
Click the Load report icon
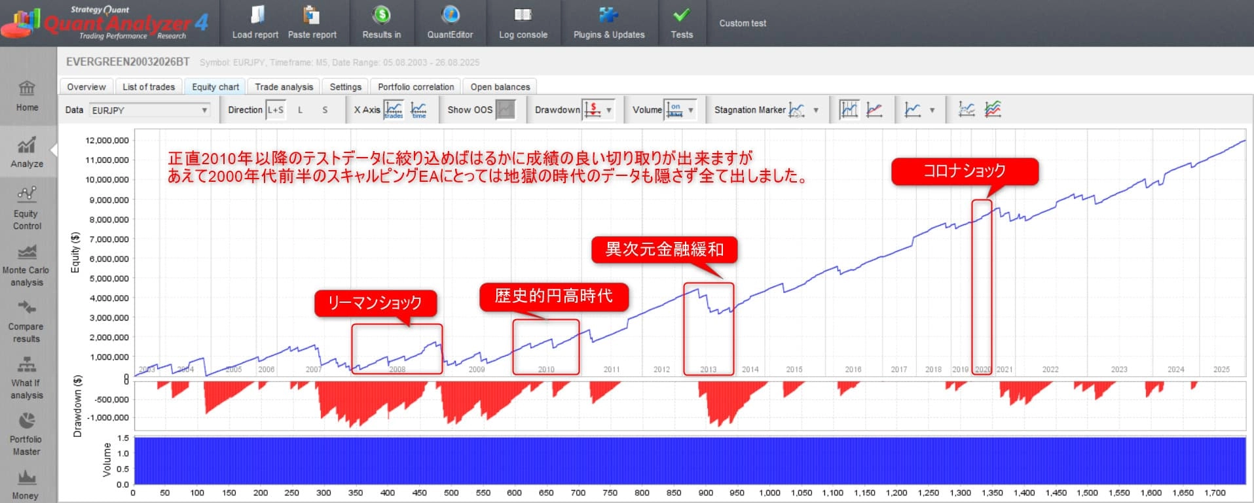tap(257, 14)
